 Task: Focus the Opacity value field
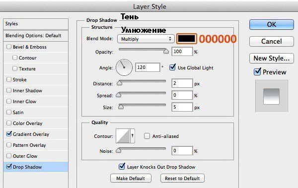[x=182, y=52]
